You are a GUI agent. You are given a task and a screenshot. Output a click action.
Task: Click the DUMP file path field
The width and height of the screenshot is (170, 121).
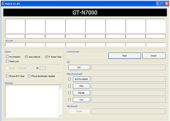(128, 111)
